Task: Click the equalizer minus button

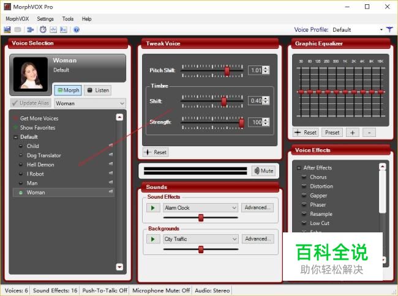Action: tap(369, 133)
